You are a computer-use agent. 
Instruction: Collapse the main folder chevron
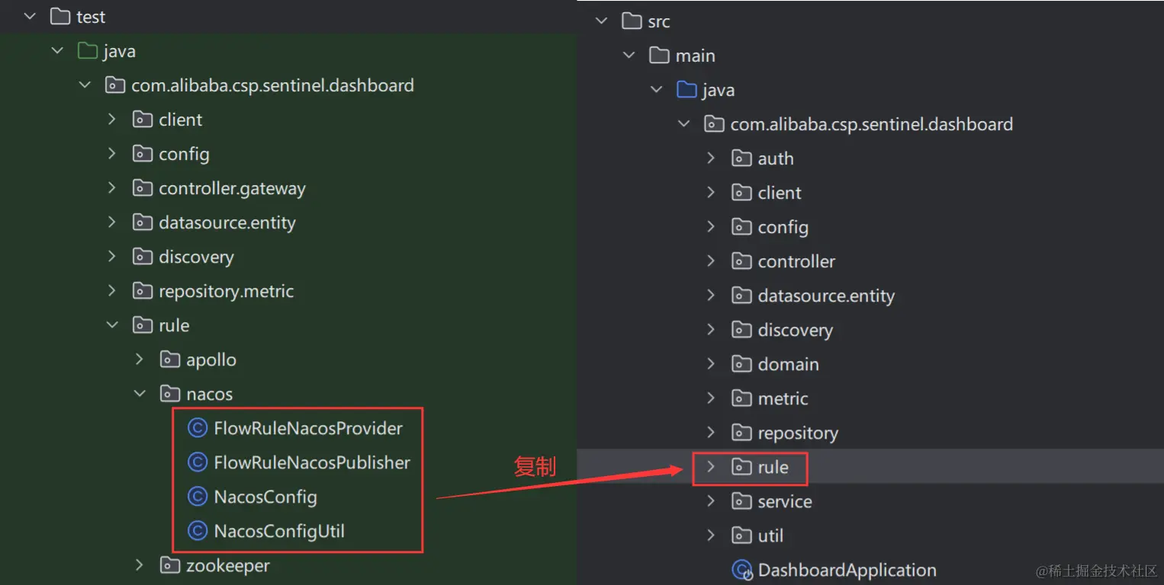629,56
